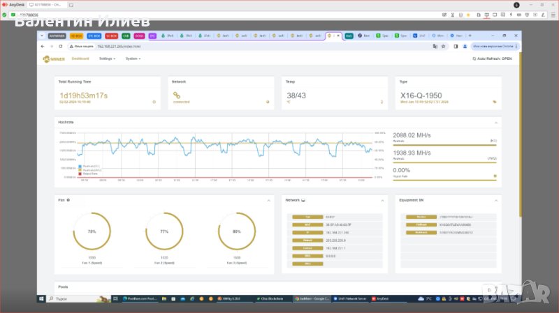Click the clock icon in Total Running Time card
559x313 pixels.
point(154,102)
